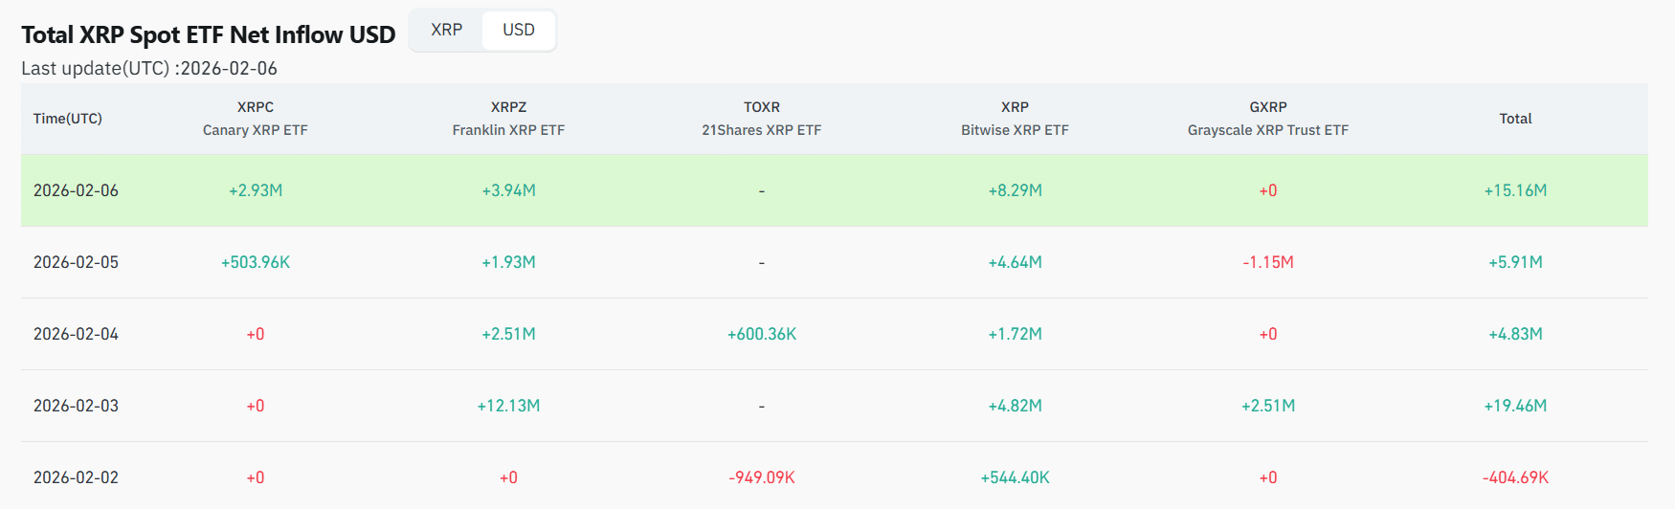
Task: Switch the toggle to XRP units
Action: [x=446, y=30]
